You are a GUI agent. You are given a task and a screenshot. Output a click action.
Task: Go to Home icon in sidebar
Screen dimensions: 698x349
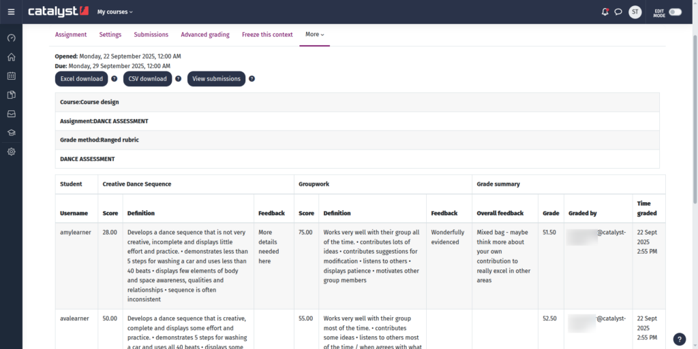click(12, 57)
